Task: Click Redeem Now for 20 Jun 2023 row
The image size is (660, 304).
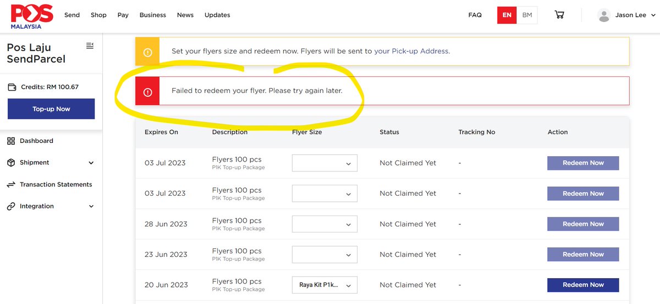Action: pyautogui.click(x=583, y=285)
